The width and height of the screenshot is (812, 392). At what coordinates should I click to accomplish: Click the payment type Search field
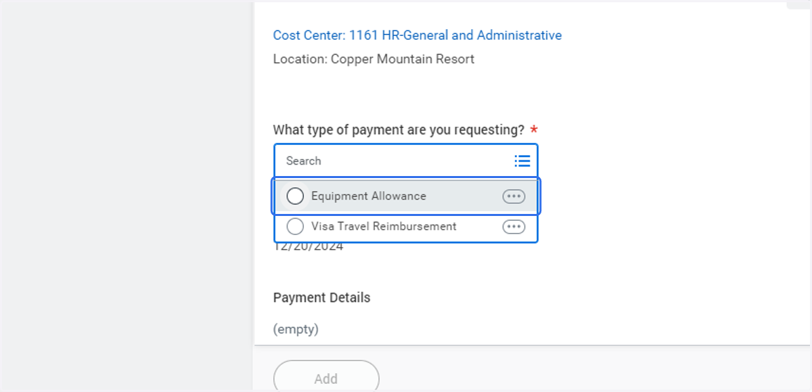(406, 161)
